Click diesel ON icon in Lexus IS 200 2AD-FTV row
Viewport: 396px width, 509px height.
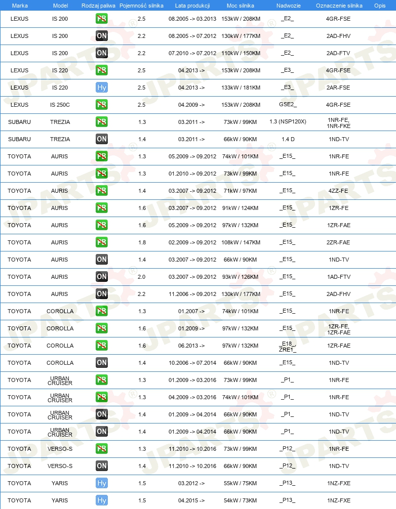[x=102, y=53]
